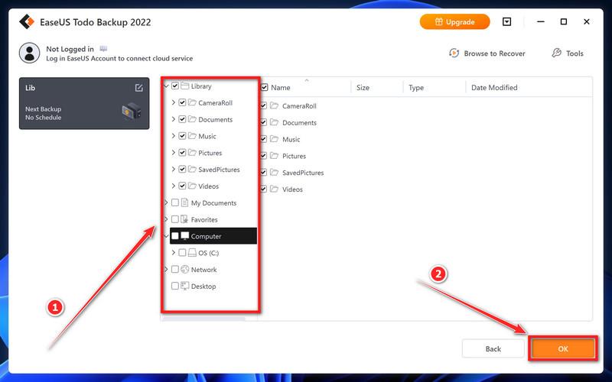This screenshot has height=382, width=612.
Task: Click the Browse to Recover icon
Action: [454, 53]
